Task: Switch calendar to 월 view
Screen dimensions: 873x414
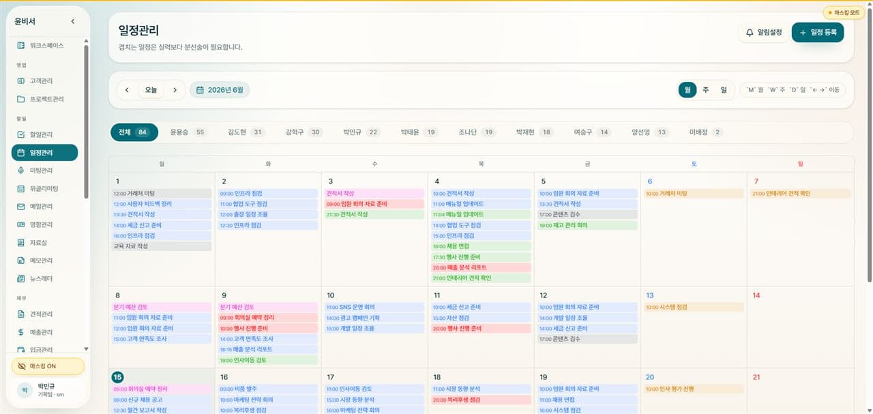Action: coord(687,89)
